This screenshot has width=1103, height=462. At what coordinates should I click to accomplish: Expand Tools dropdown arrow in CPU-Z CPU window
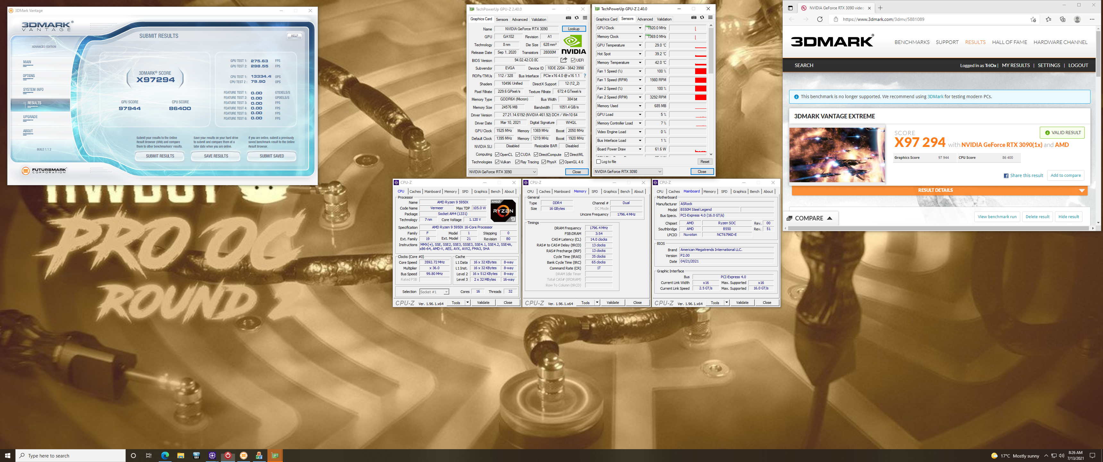[467, 303]
